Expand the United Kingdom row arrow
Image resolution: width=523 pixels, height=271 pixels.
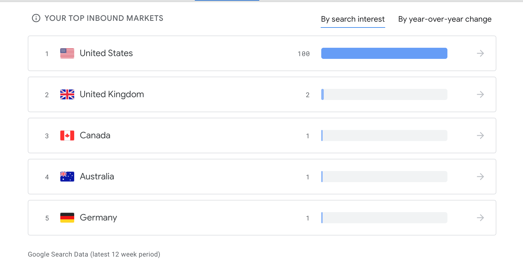[x=480, y=94]
